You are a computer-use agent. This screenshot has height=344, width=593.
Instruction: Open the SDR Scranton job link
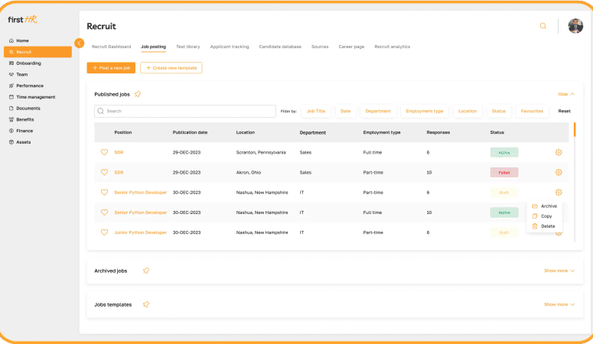tap(119, 152)
